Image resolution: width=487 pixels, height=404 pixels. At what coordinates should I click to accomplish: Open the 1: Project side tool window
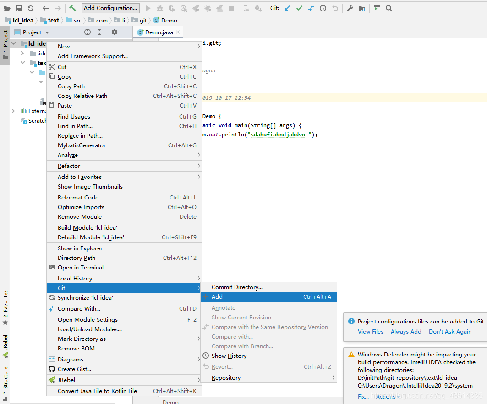point(5,45)
